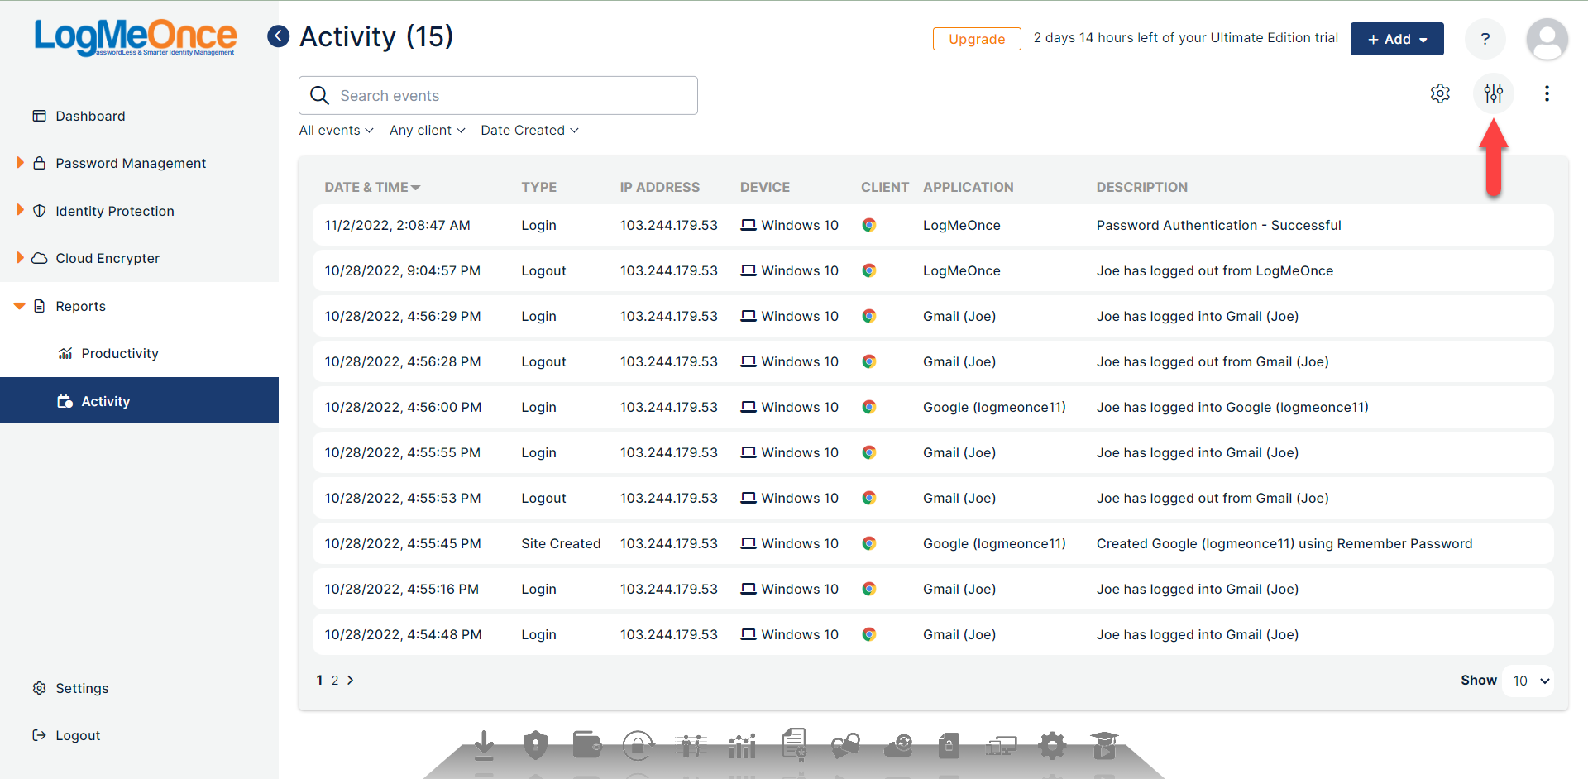Select Activity in sidebar
The width and height of the screenshot is (1588, 779).
coord(139,400)
